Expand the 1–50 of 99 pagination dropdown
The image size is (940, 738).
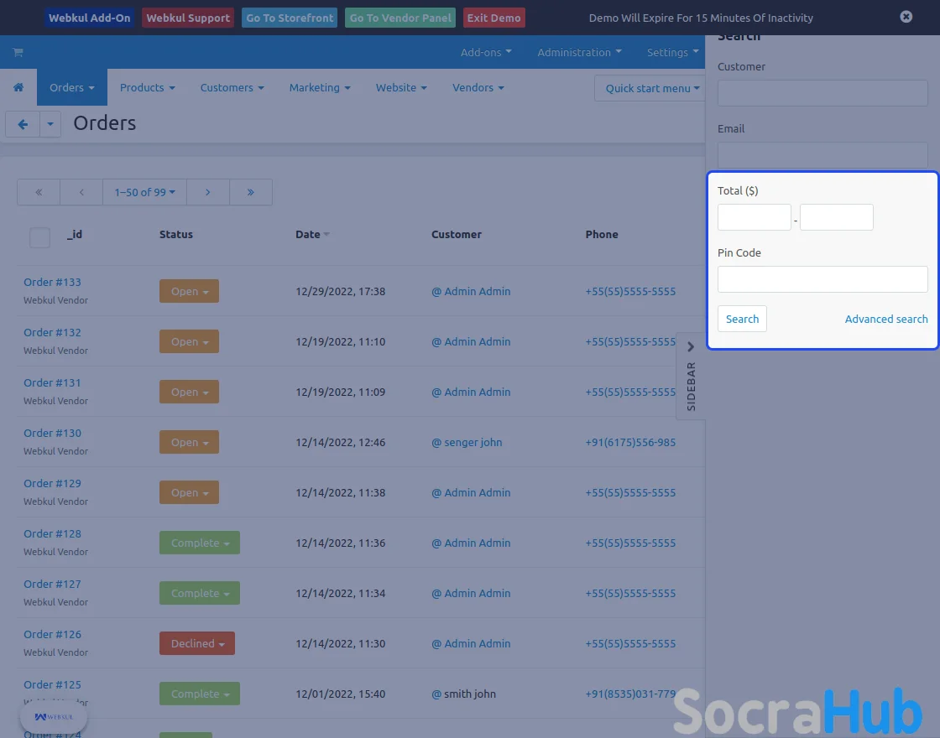(144, 192)
